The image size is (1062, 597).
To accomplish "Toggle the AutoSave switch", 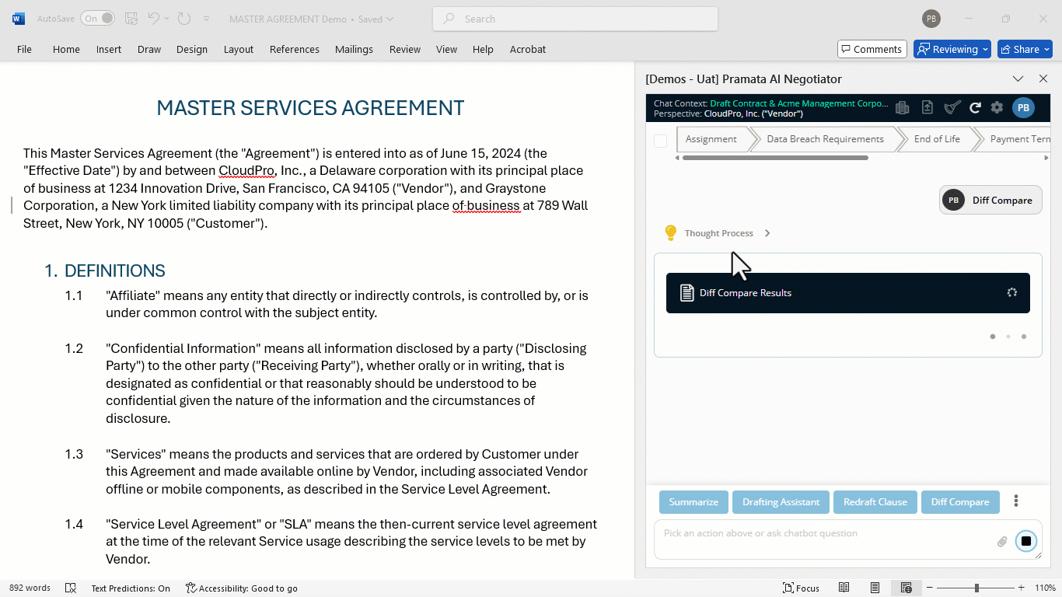I will 97,19.
